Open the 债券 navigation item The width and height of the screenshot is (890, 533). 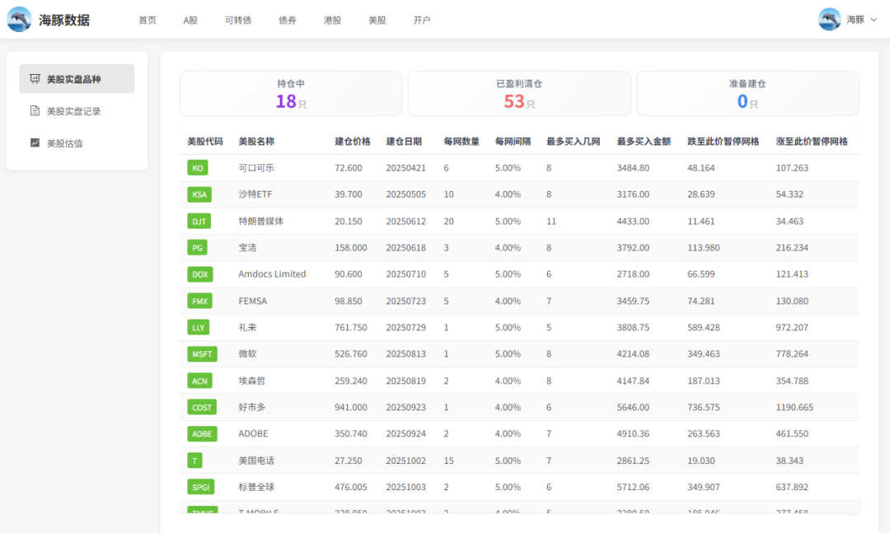(288, 20)
